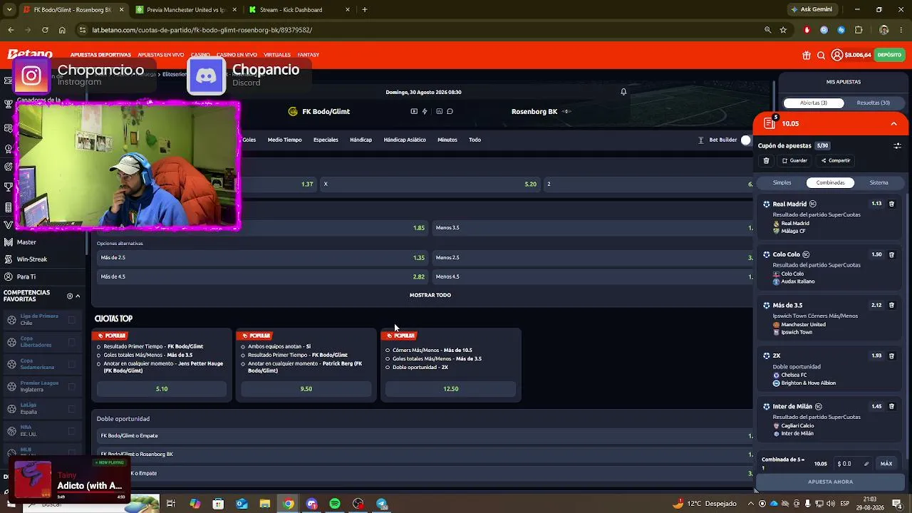Select the 12.50 popular combo odds
Viewport: 912px width, 513px height.
[x=450, y=389]
